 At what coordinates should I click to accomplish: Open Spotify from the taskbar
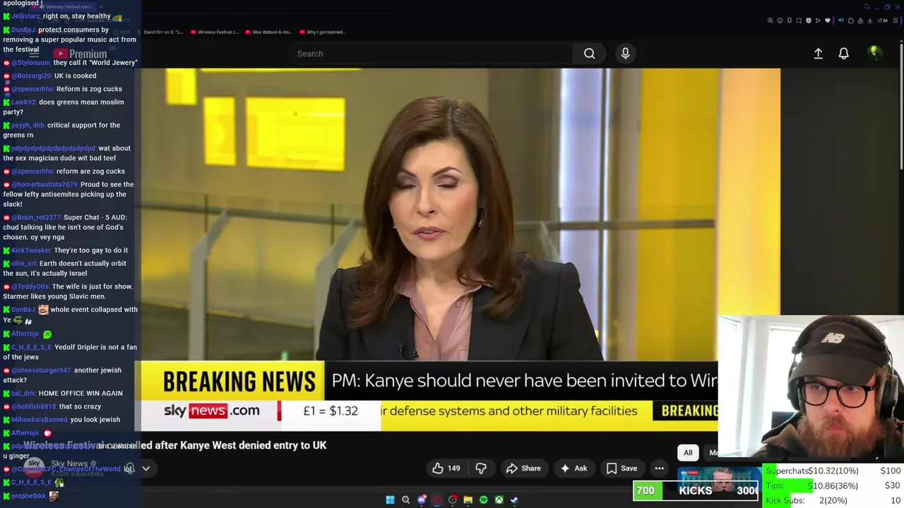[x=484, y=500]
